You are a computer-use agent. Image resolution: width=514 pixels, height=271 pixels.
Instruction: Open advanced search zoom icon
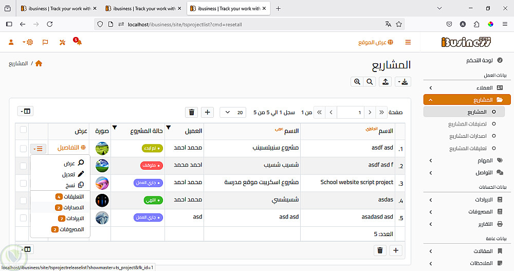click(x=357, y=82)
